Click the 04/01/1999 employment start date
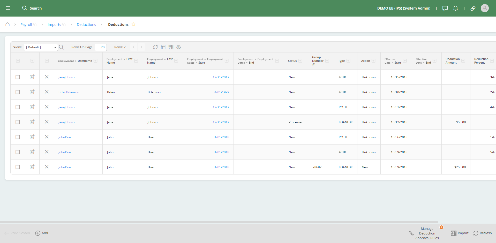 point(221,92)
